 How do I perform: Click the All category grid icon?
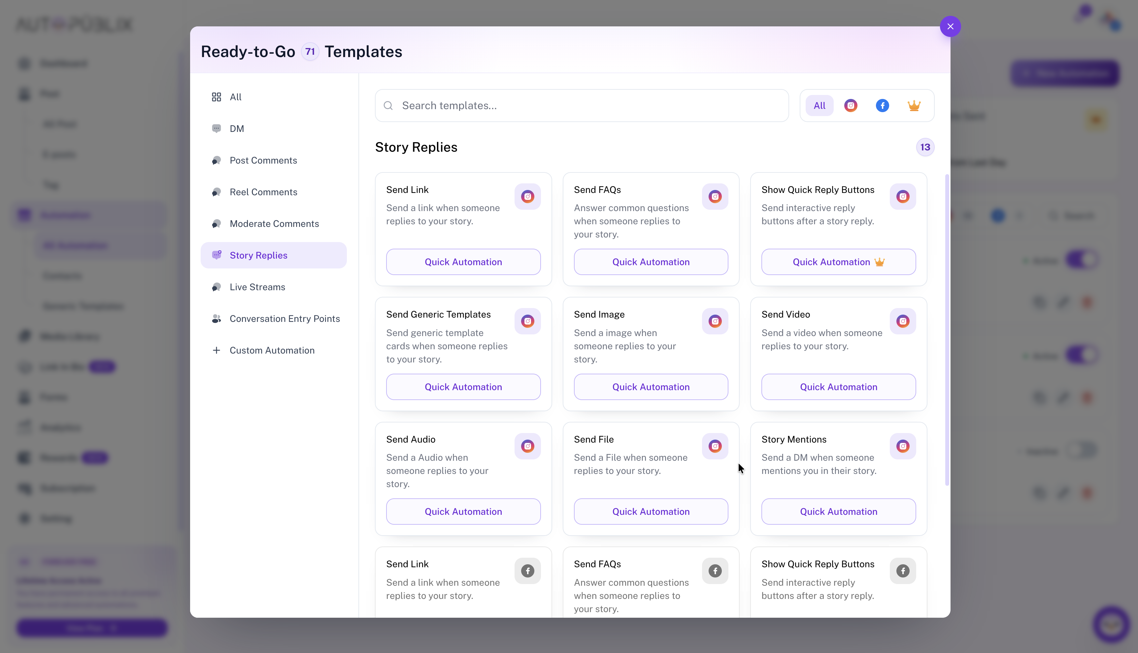pyautogui.click(x=216, y=97)
